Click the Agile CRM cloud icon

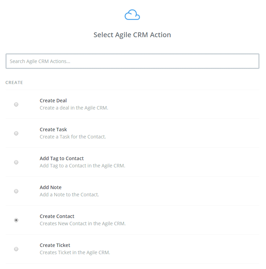132,15
